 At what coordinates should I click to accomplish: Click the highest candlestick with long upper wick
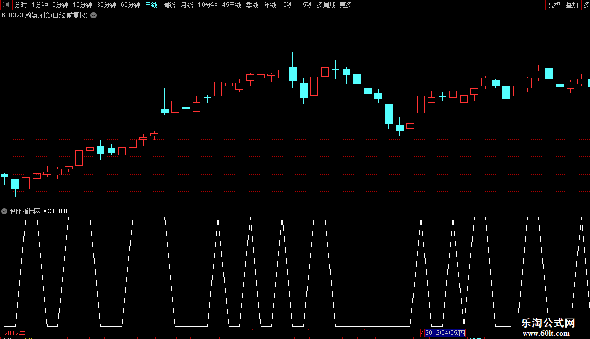click(x=293, y=74)
